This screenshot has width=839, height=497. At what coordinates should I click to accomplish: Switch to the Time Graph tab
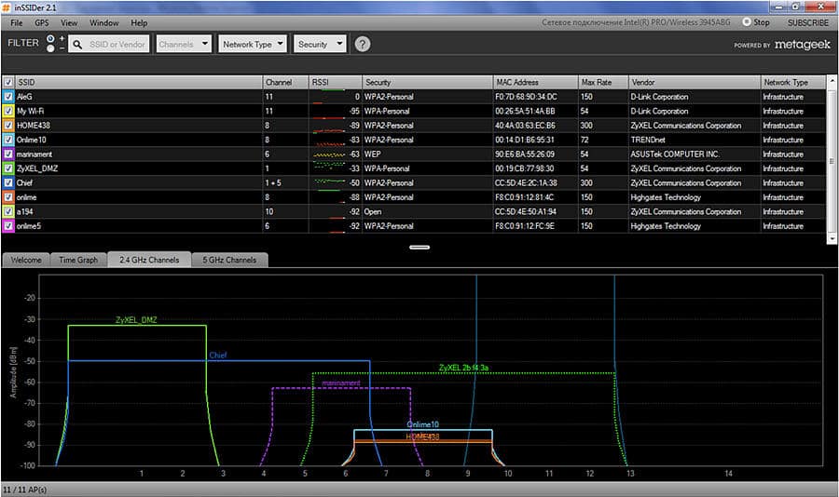click(x=78, y=260)
